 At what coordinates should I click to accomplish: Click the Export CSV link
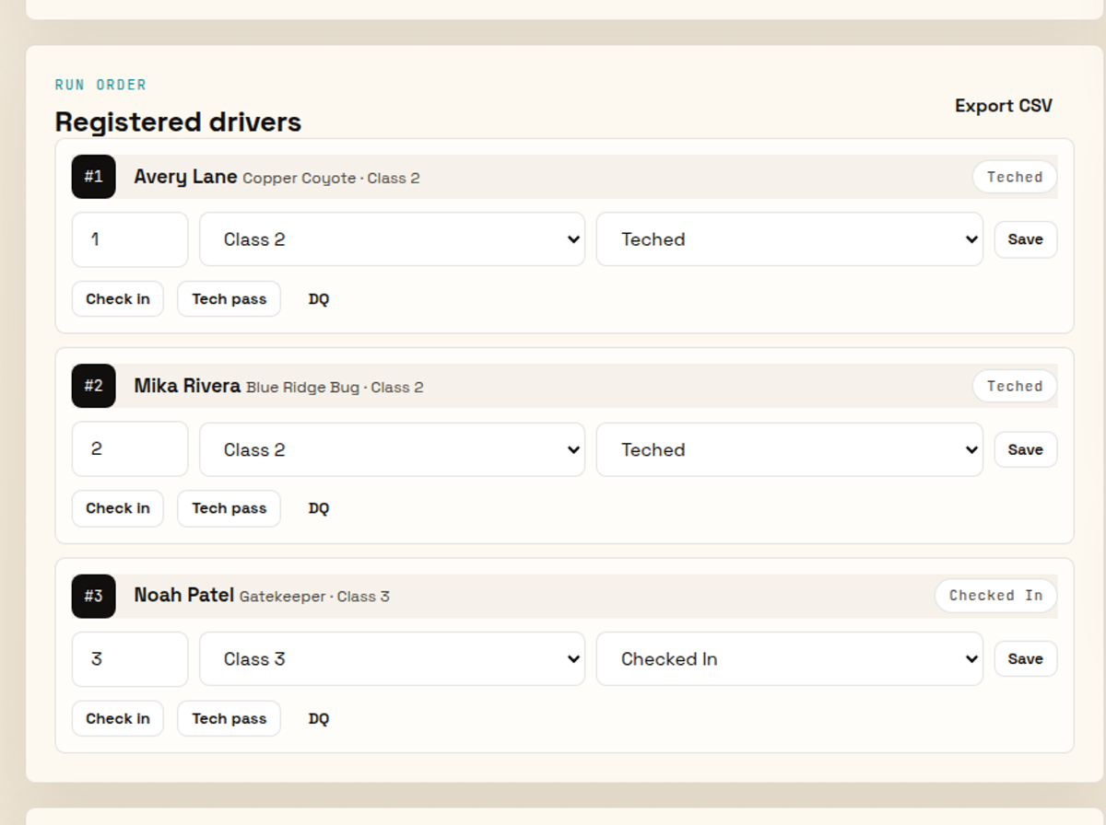tap(1003, 106)
